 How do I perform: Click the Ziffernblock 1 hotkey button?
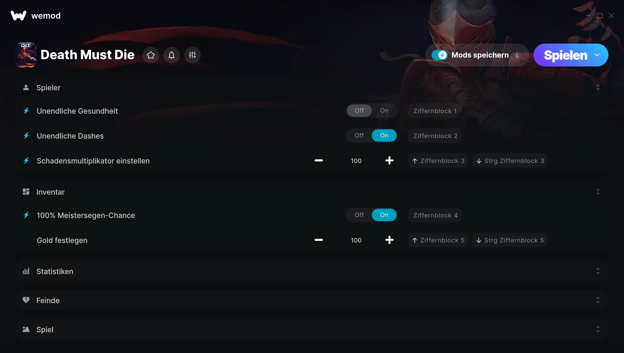434,111
